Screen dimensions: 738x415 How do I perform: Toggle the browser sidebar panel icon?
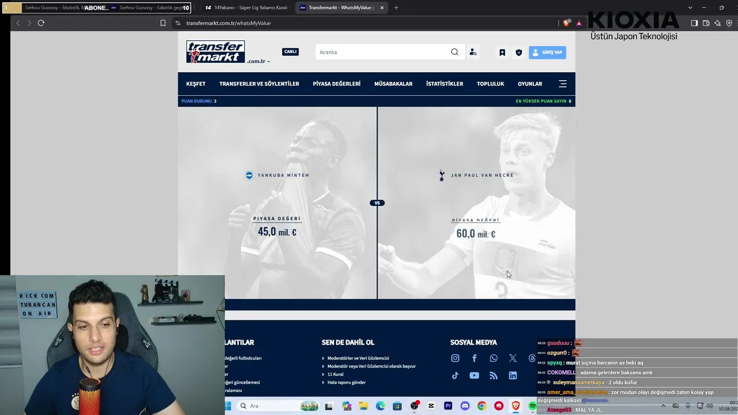(x=694, y=23)
